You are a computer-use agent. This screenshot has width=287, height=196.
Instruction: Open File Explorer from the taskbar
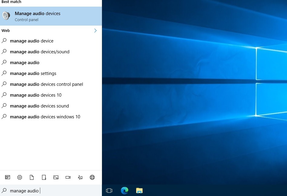[139, 190]
